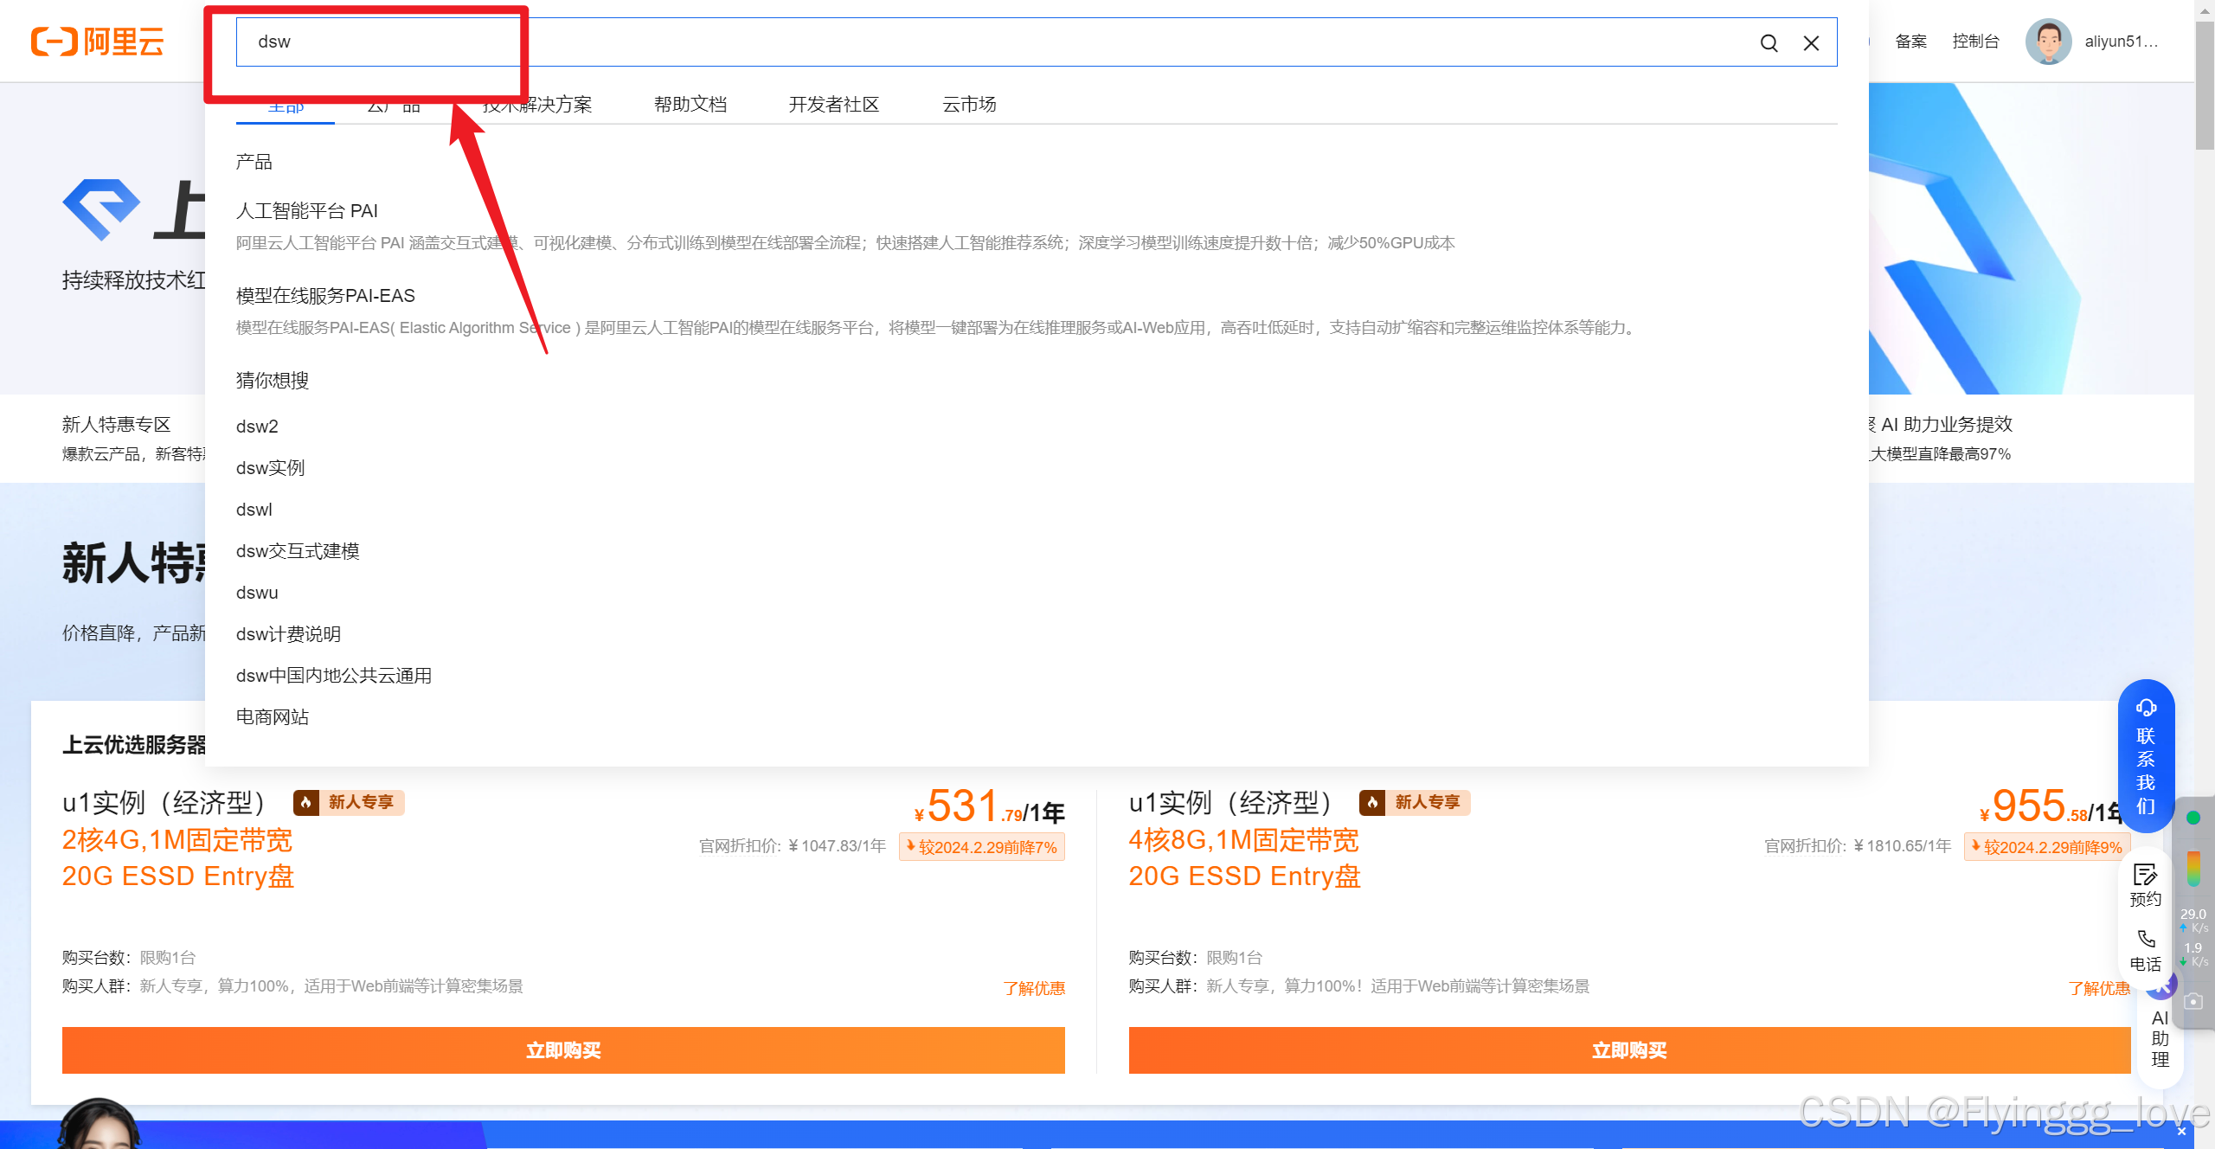
Task: Click the 预约 appointment icon
Action: (2146, 874)
